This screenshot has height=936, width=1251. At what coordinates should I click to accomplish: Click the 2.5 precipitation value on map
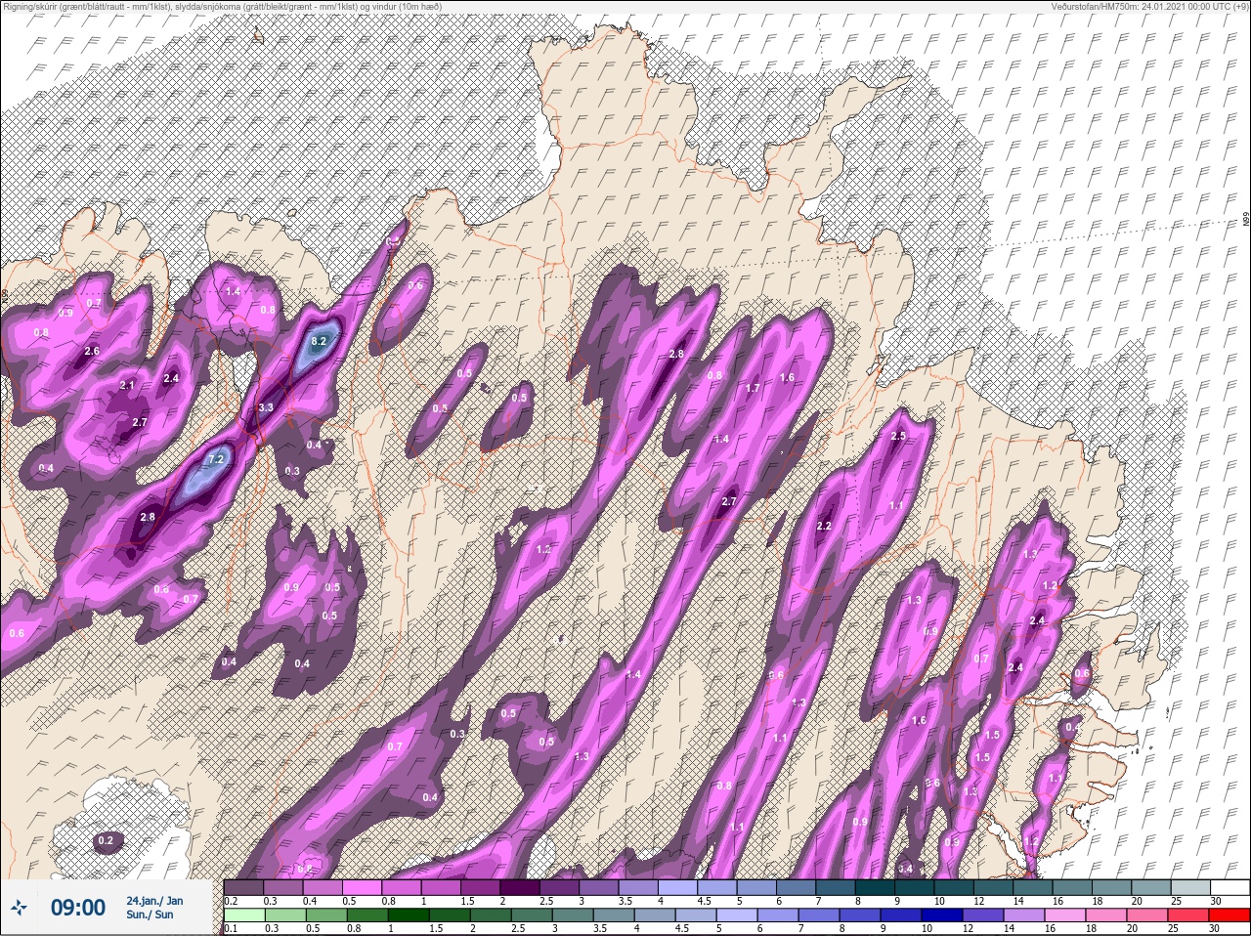(899, 436)
